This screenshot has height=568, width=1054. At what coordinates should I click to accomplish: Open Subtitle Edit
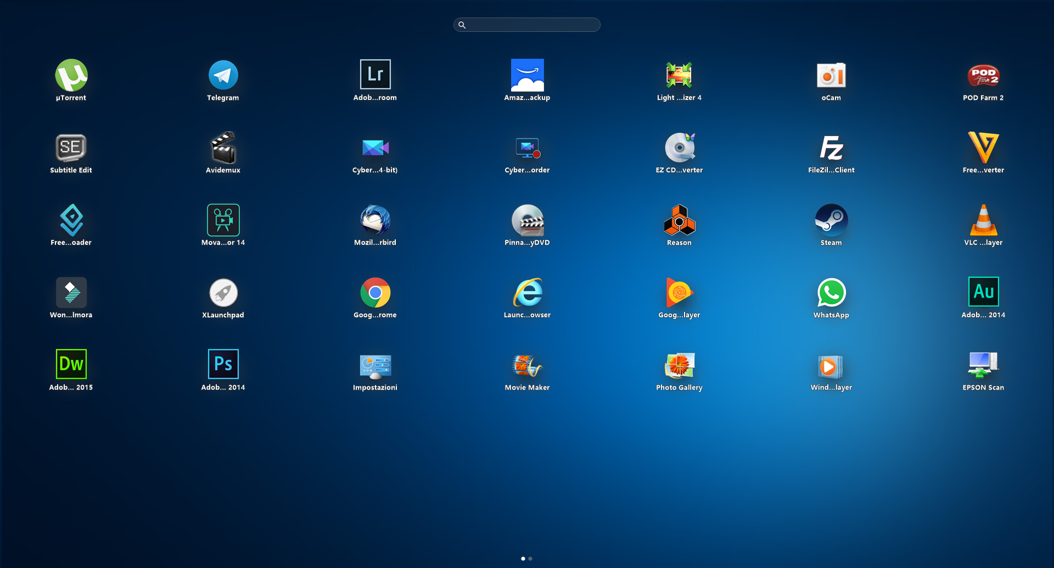(71, 148)
